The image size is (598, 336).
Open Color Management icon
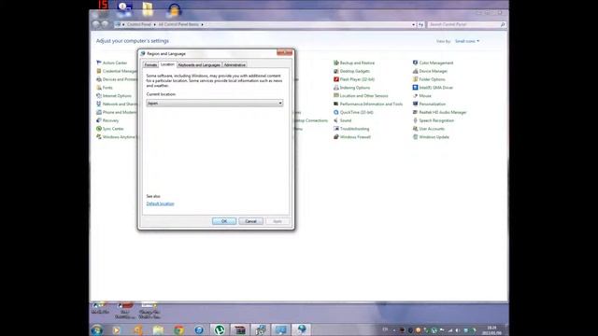pyautogui.click(x=415, y=63)
